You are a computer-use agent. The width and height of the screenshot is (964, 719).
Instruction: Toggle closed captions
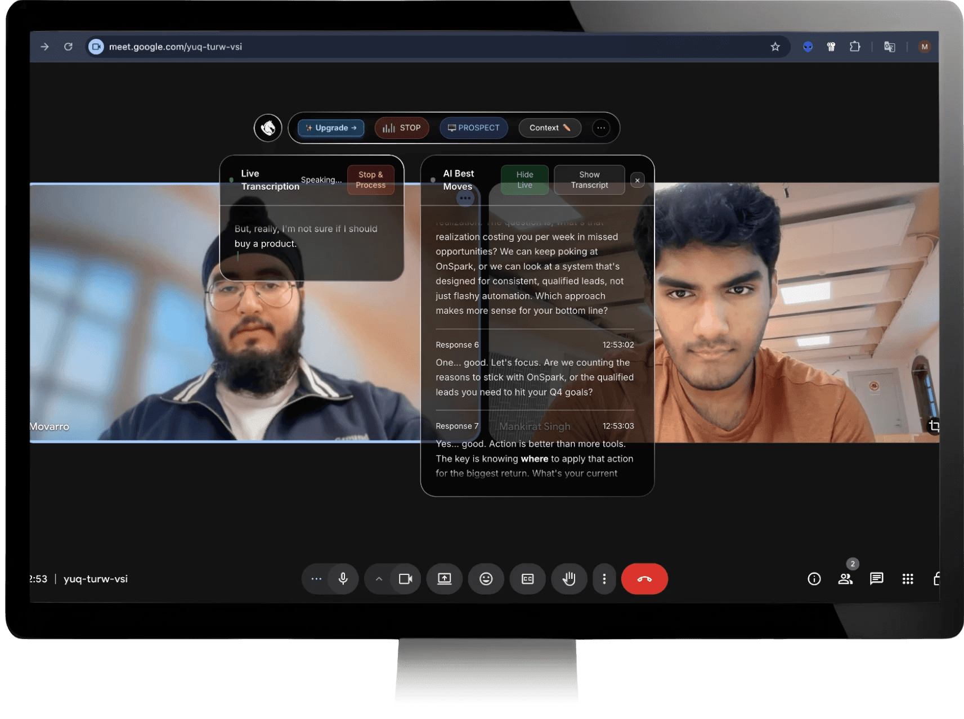pyautogui.click(x=527, y=578)
